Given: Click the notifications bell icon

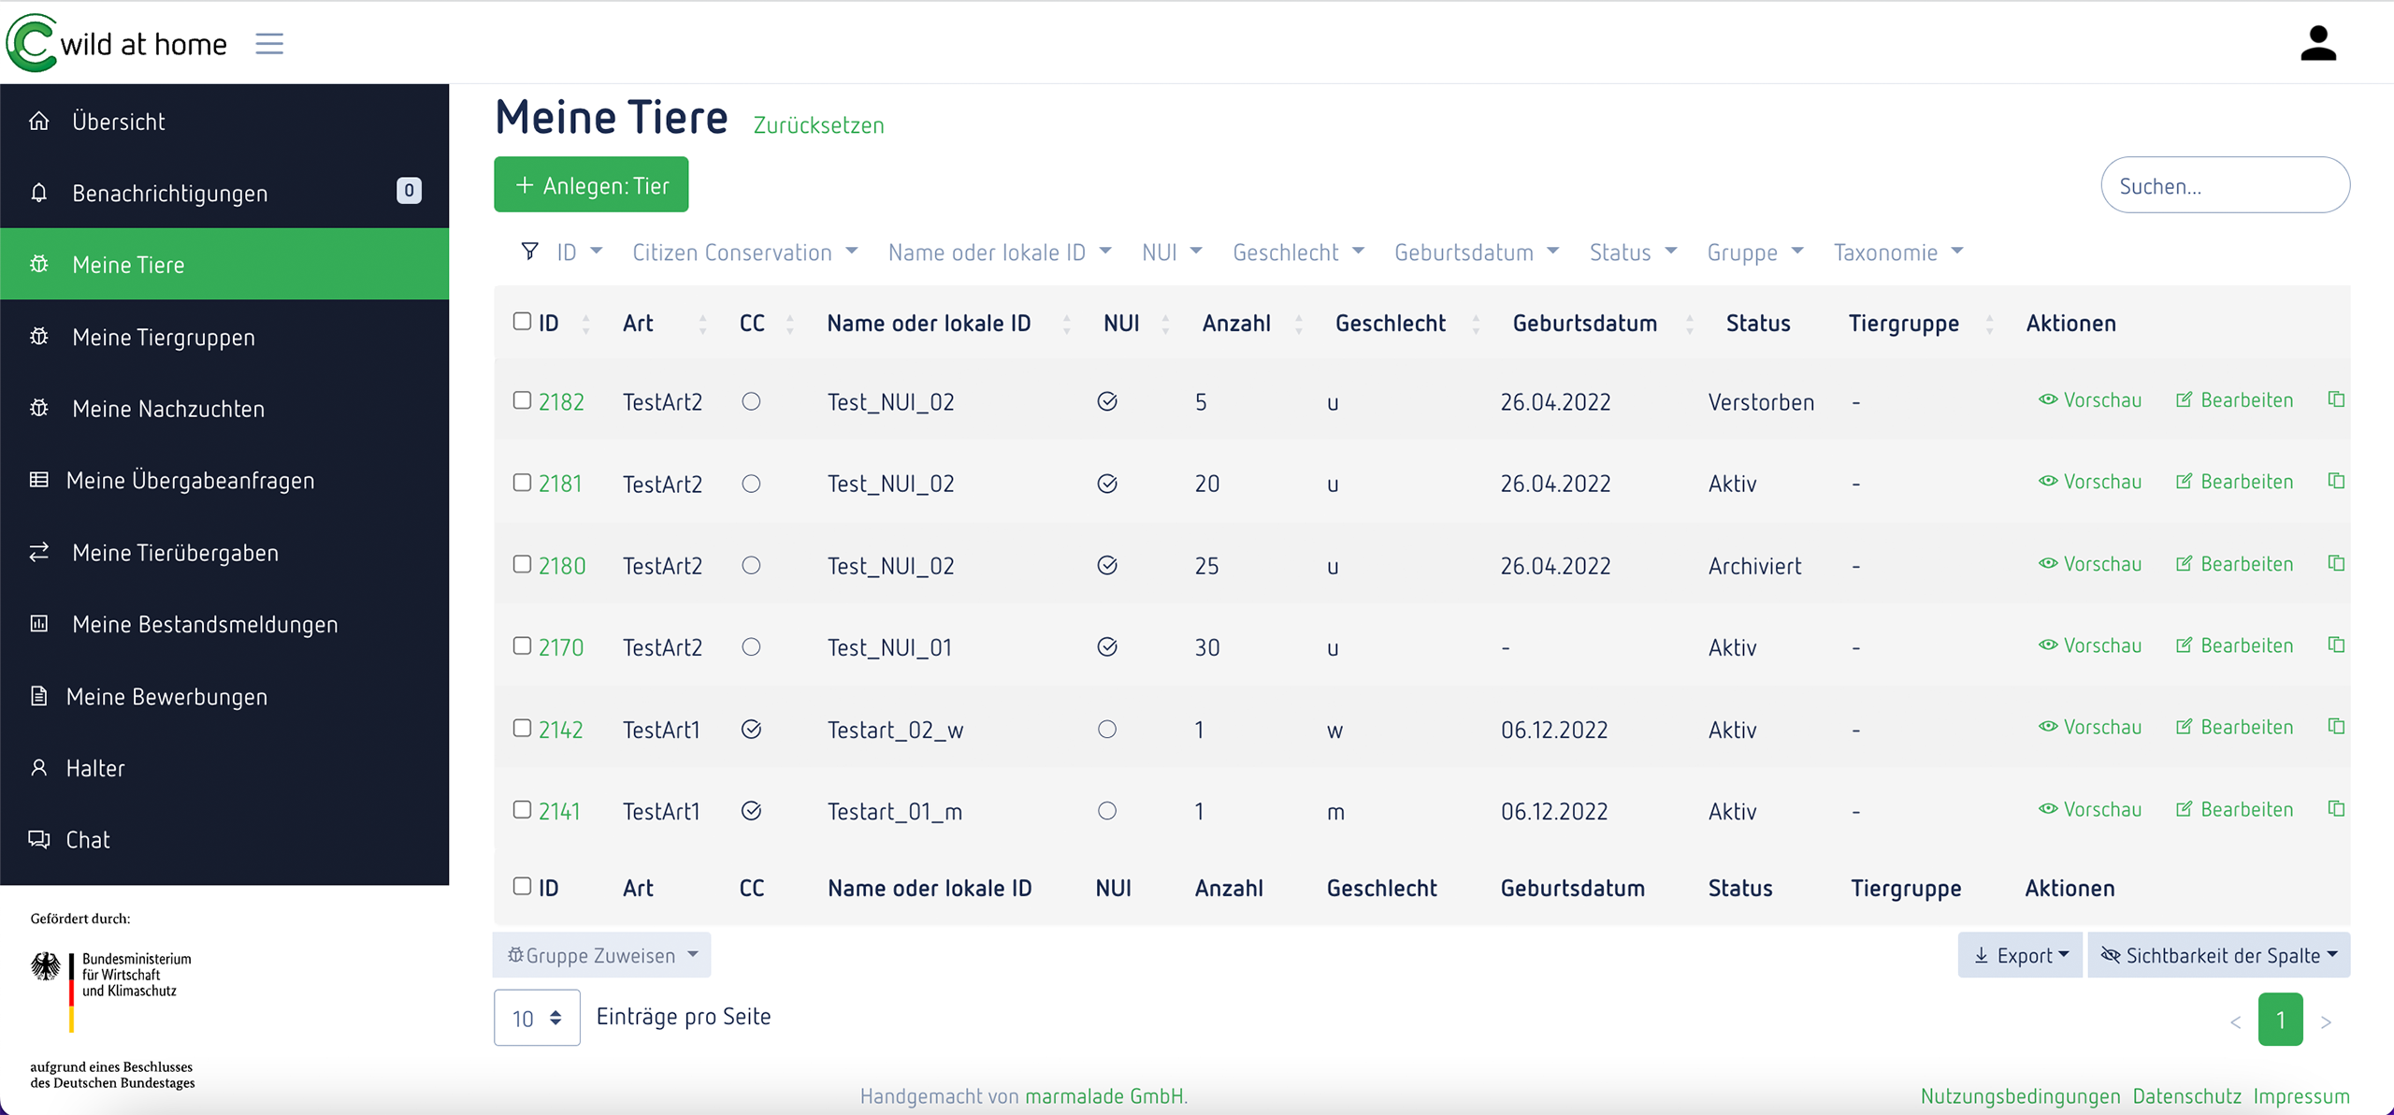Looking at the screenshot, I should pos(39,193).
